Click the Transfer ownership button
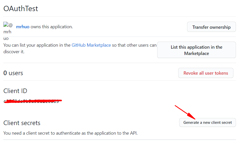 (x=211, y=27)
